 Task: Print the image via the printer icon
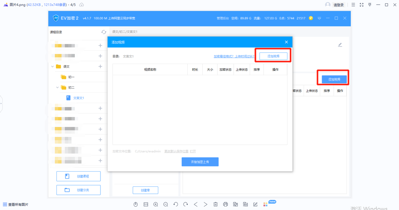click(225, 204)
